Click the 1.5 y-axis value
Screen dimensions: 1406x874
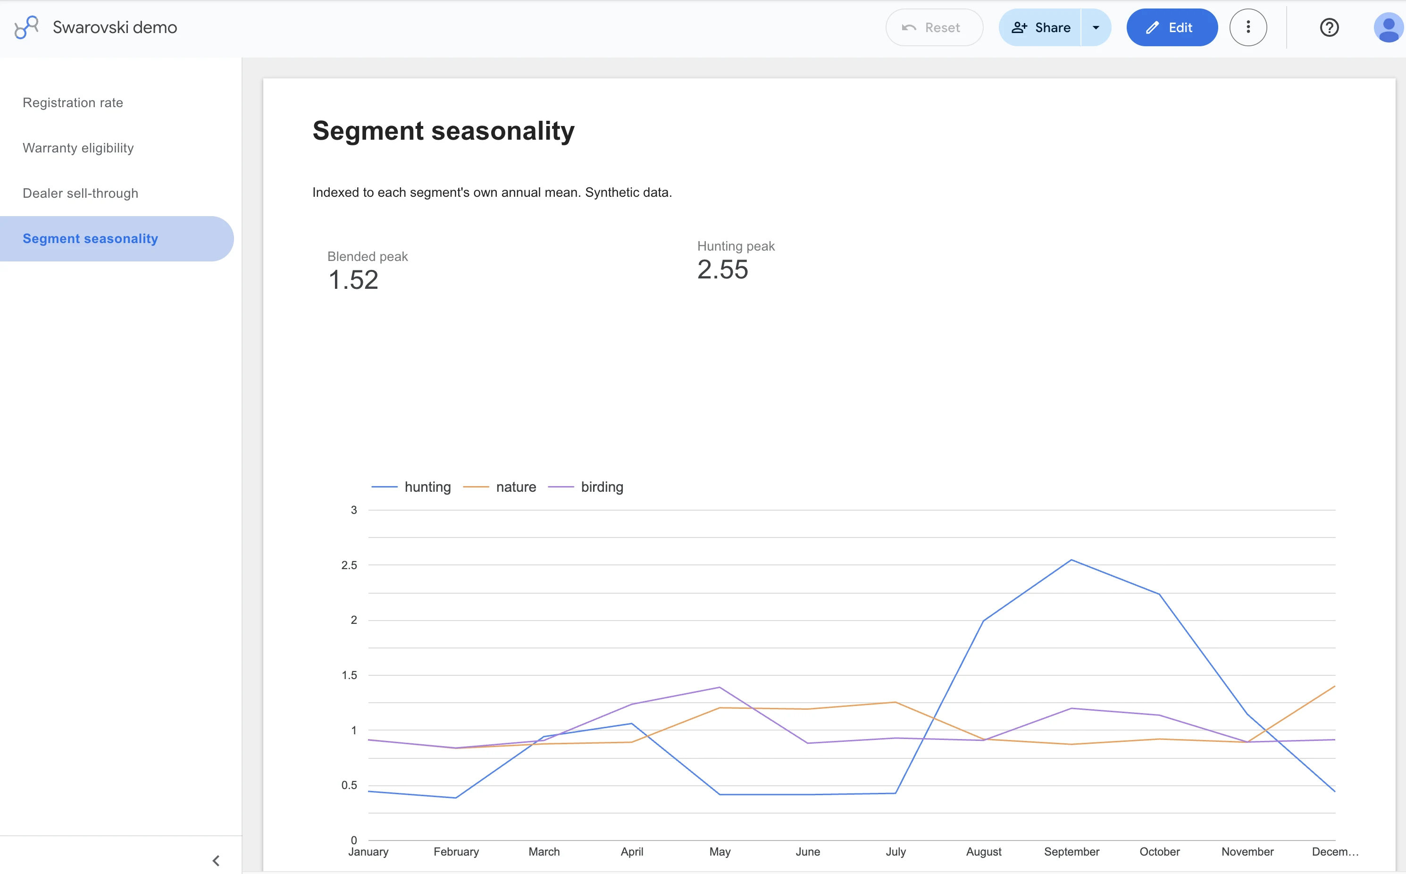coord(349,675)
